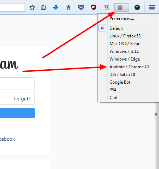This screenshot has width=159, height=169.
Task: Select the Default user agent radio
Action: tap(102, 28)
